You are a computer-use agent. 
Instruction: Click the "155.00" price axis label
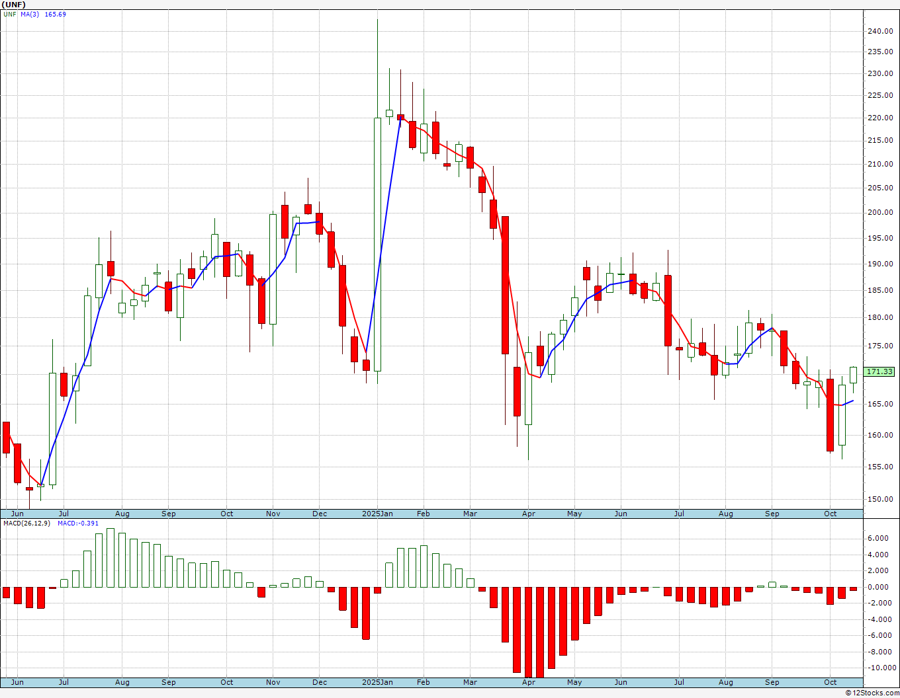[x=880, y=467]
